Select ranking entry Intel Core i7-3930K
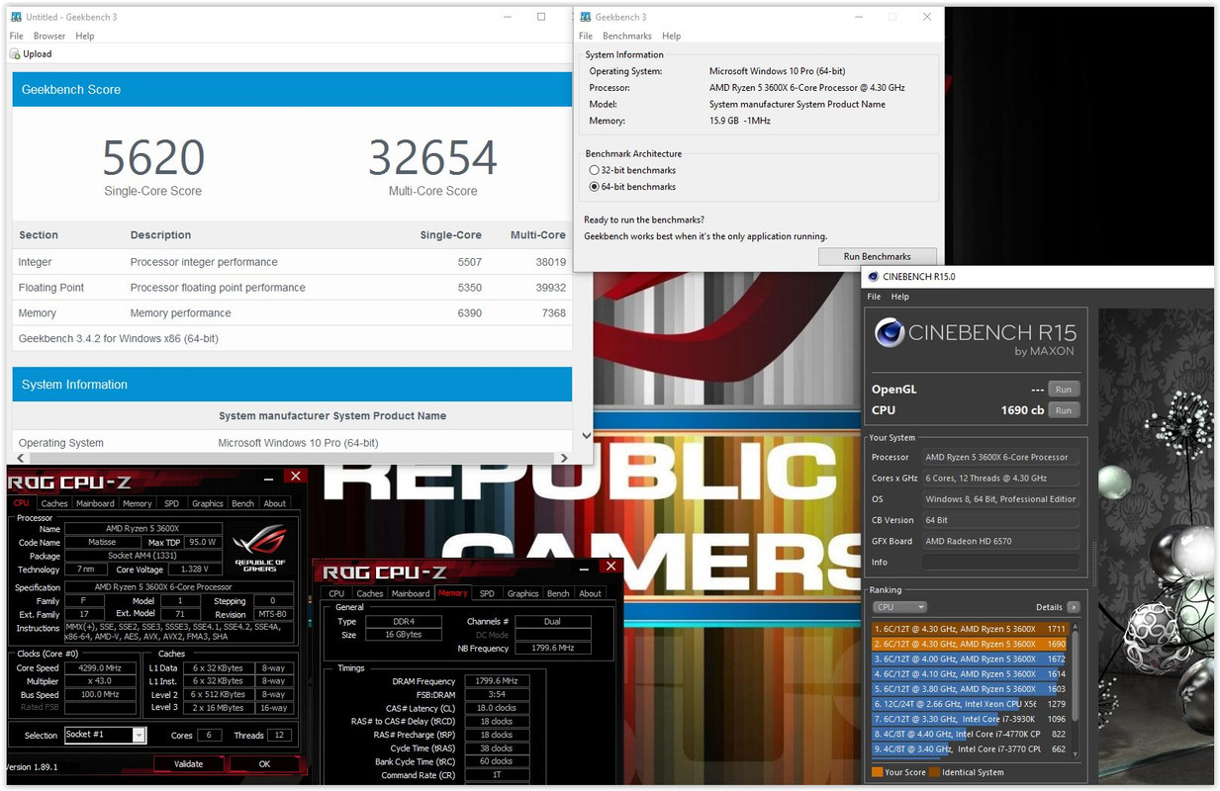 pyautogui.click(x=971, y=719)
